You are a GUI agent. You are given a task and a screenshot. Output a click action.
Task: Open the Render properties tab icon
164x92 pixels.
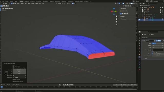[139, 38]
